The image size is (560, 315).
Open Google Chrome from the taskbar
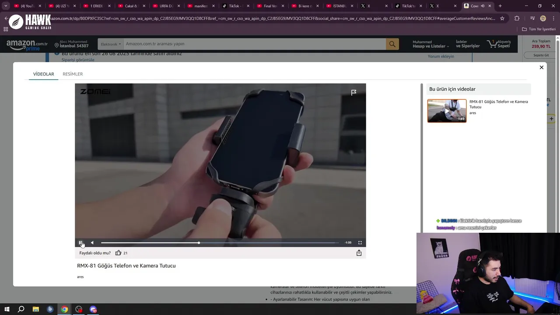(x=64, y=309)
